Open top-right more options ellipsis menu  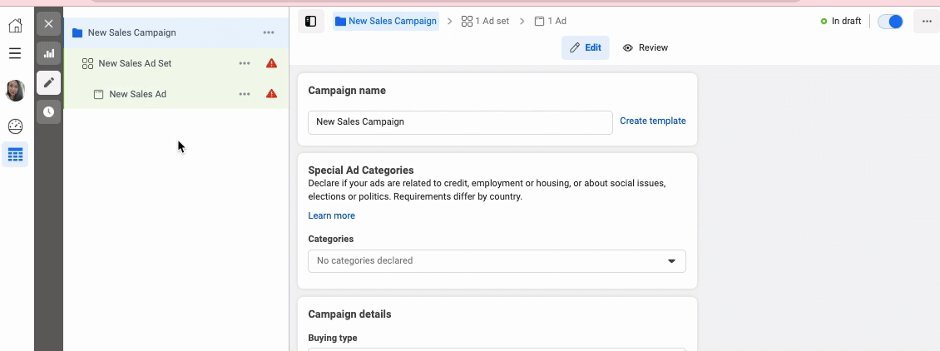click(x=927, y=22)
